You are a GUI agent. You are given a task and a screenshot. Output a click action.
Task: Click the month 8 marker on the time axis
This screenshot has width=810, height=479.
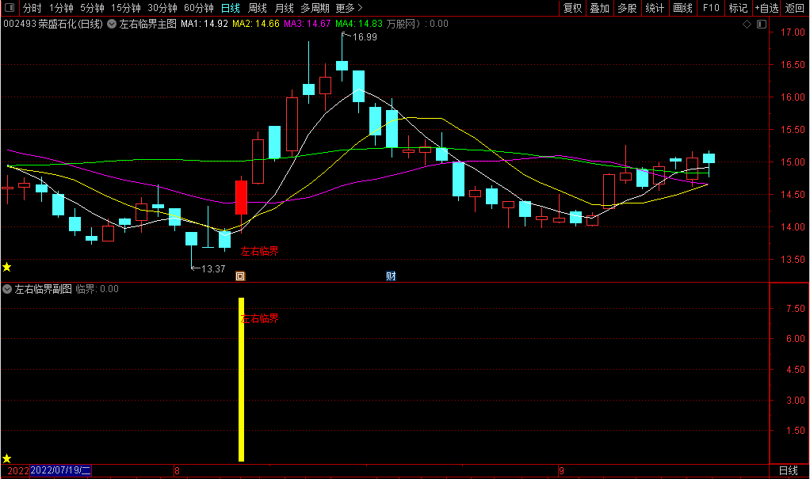[178, 471]
